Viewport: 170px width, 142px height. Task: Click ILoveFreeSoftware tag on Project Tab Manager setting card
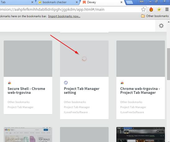pyautogui.click(x=76, y=112)
